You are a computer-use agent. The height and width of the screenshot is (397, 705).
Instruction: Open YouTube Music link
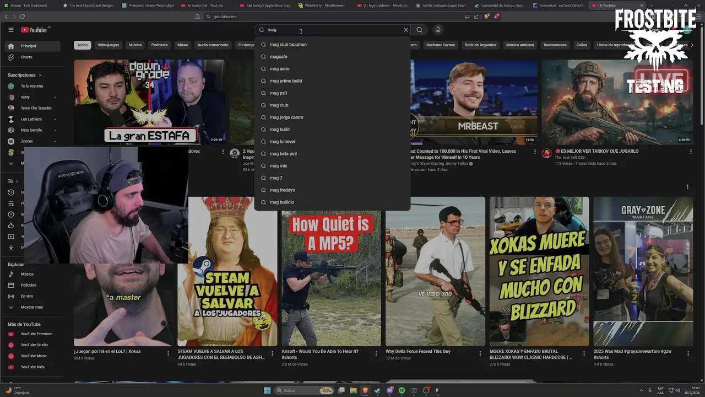[x=33, y=356]
